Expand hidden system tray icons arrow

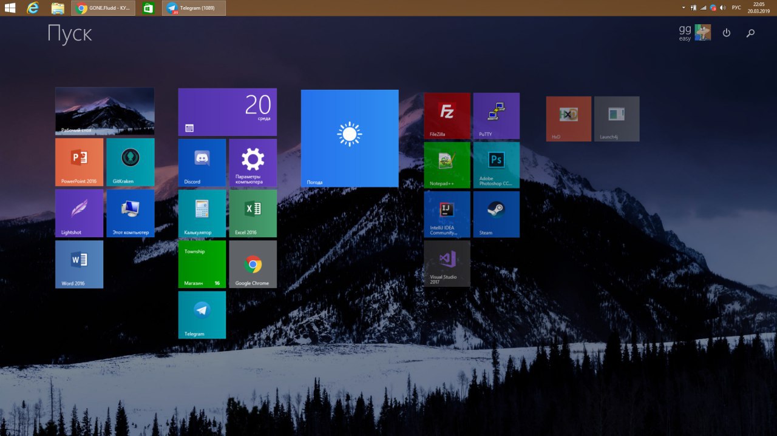click(684, 8)
